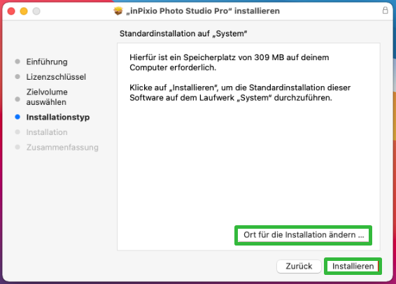Click the Standardinstallation auf System heading

click(183, 34)
